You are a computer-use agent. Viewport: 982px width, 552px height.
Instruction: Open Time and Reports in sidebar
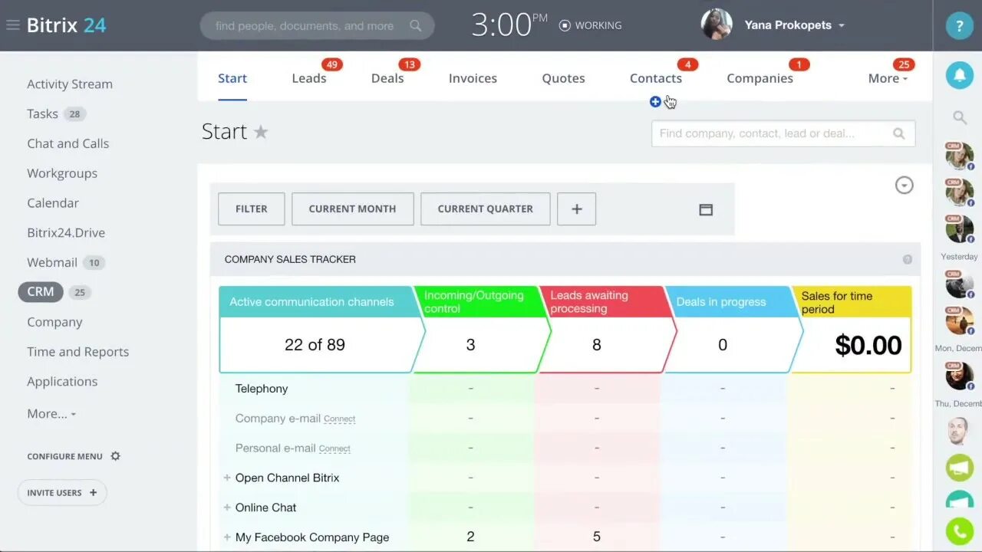[78, 352]
